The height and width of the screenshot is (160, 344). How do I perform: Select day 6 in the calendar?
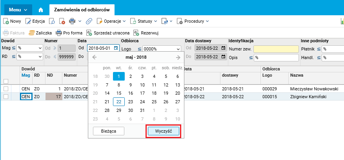pyautogui.click(x=178, y=76)
